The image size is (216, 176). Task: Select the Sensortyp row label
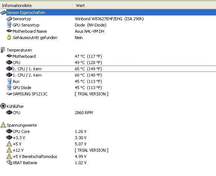[22, 19]
